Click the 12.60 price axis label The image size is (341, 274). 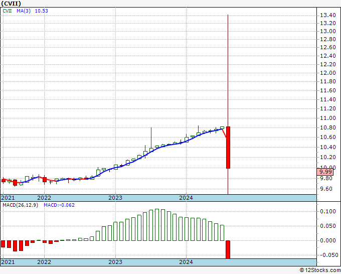click(328, 47)
